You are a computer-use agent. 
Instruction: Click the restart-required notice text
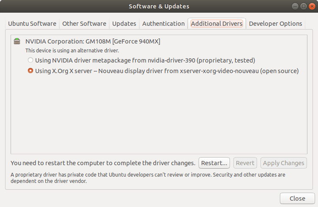click(103, 163)
